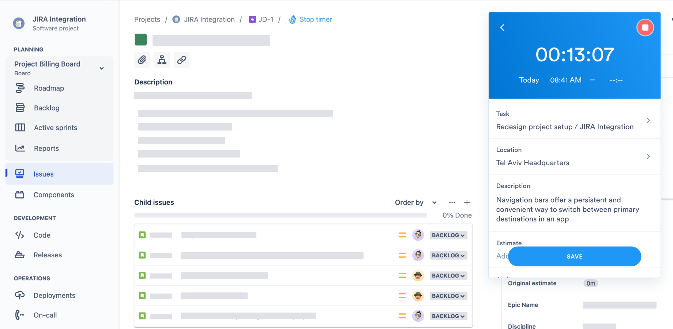
Task: Attach a file using the paperclip icon
Action: coord(142,60)
